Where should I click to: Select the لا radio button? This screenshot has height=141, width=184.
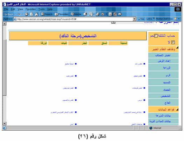(173, 42)
